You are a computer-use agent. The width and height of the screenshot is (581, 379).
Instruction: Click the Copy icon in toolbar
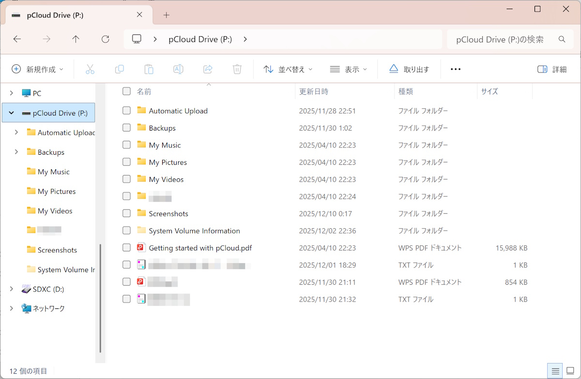(x=119, y=69)
